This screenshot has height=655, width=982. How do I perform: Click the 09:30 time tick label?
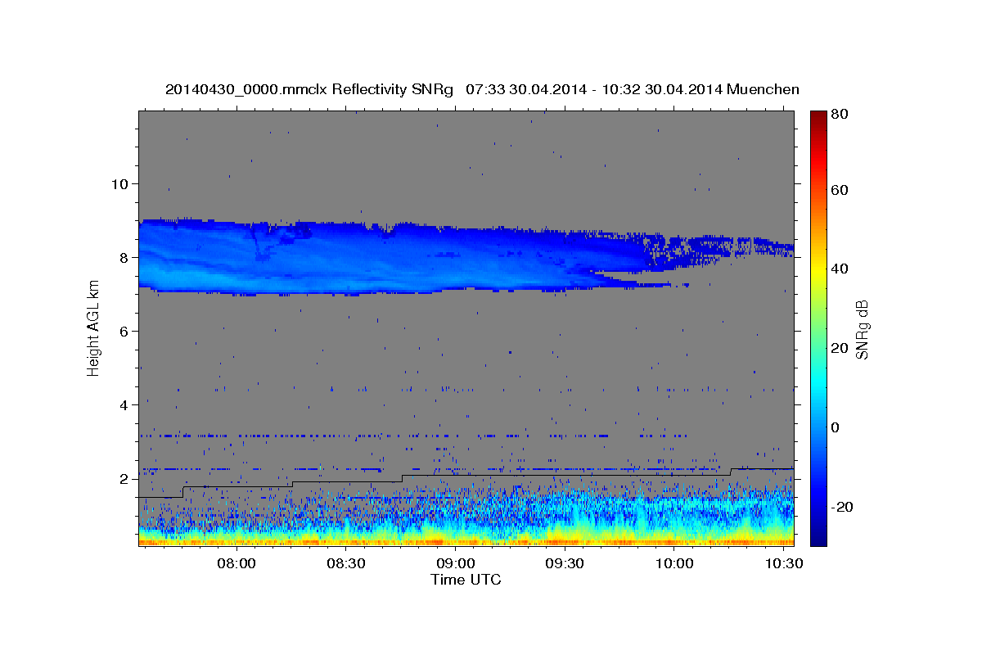point(565,564)
